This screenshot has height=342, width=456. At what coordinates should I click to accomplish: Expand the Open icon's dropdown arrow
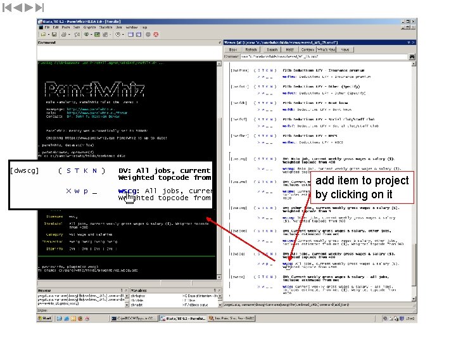(48, 35)
